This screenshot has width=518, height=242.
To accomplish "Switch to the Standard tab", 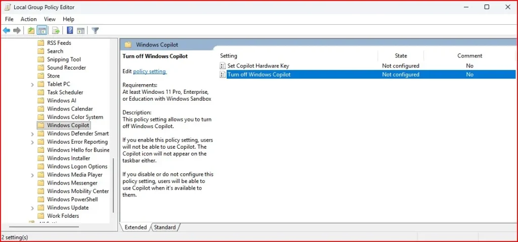I will (165, 227).
